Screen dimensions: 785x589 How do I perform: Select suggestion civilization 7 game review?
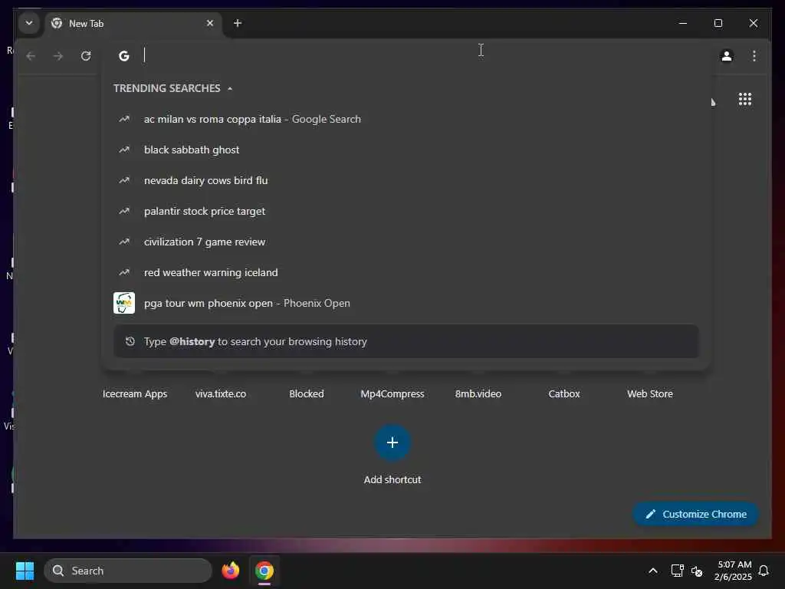click(406, 242)
